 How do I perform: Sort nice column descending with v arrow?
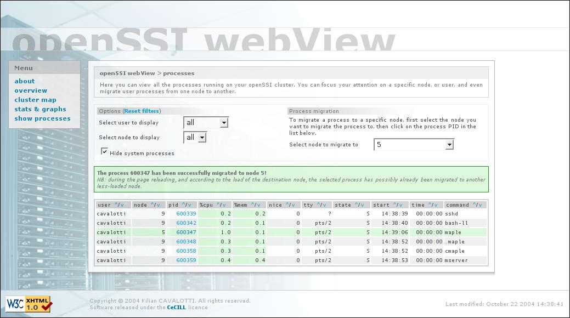(x=293, y=205)
